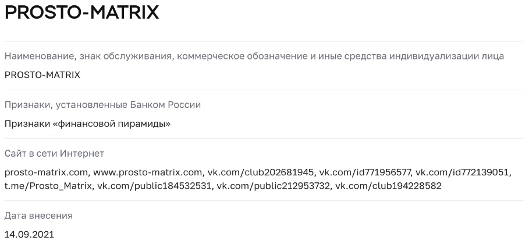Select the 'Признаки «финансовой пирамиды»' value text

point(87,123)
